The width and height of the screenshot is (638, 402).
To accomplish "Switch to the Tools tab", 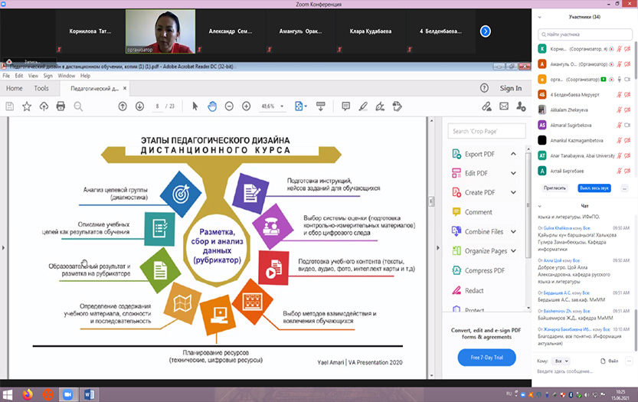I will [x=41, y=88].
